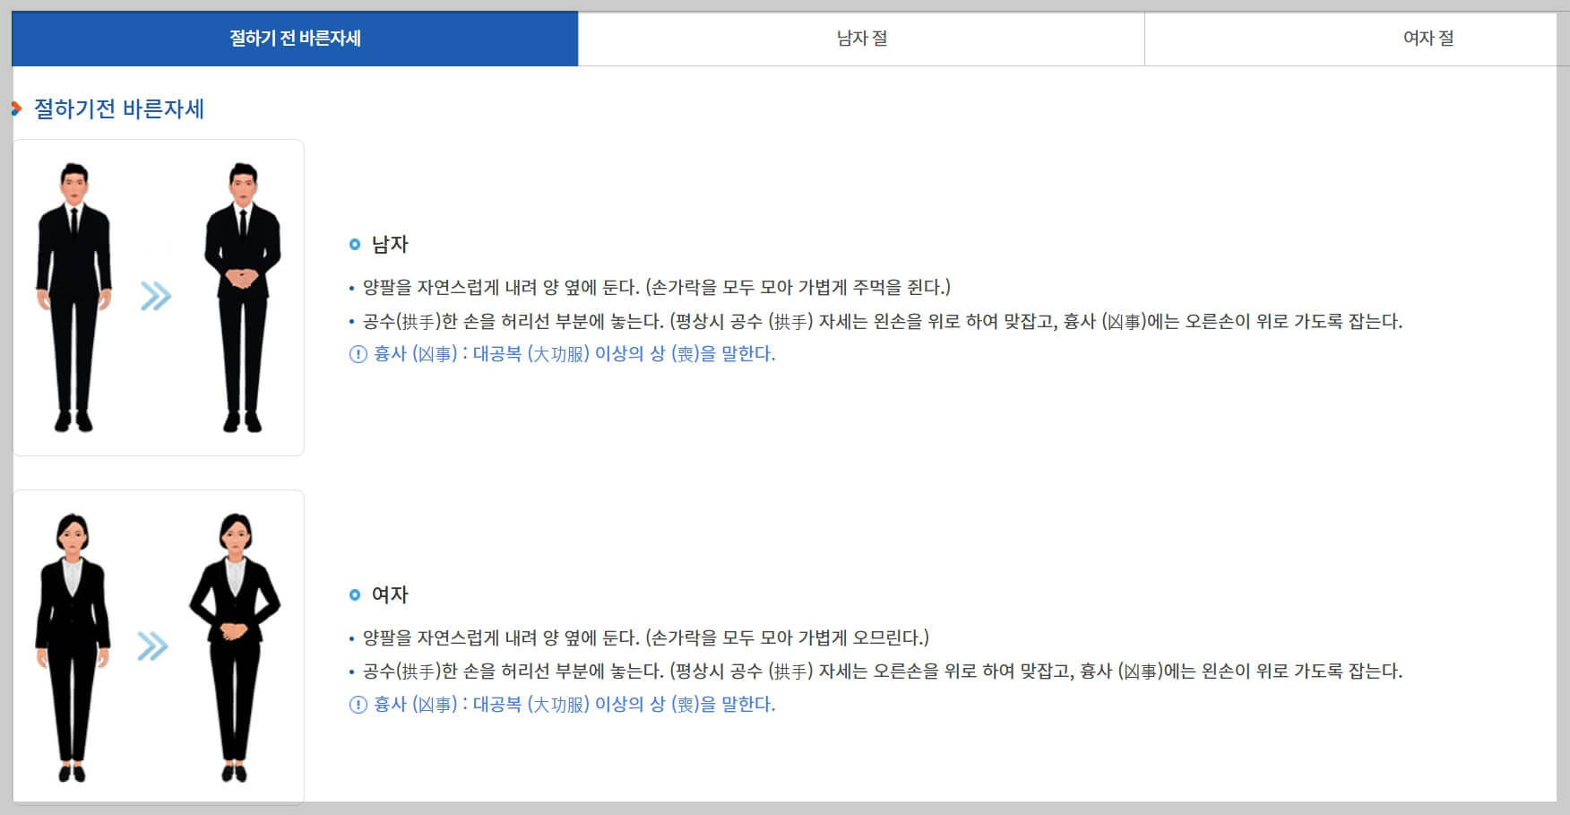Click the blue 흉사 (凶事) note under the 남자 section
The image size is (1570, 815).
574,355
